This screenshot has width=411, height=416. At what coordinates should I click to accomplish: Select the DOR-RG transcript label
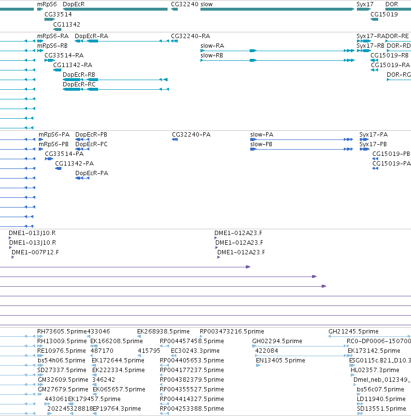399,74
